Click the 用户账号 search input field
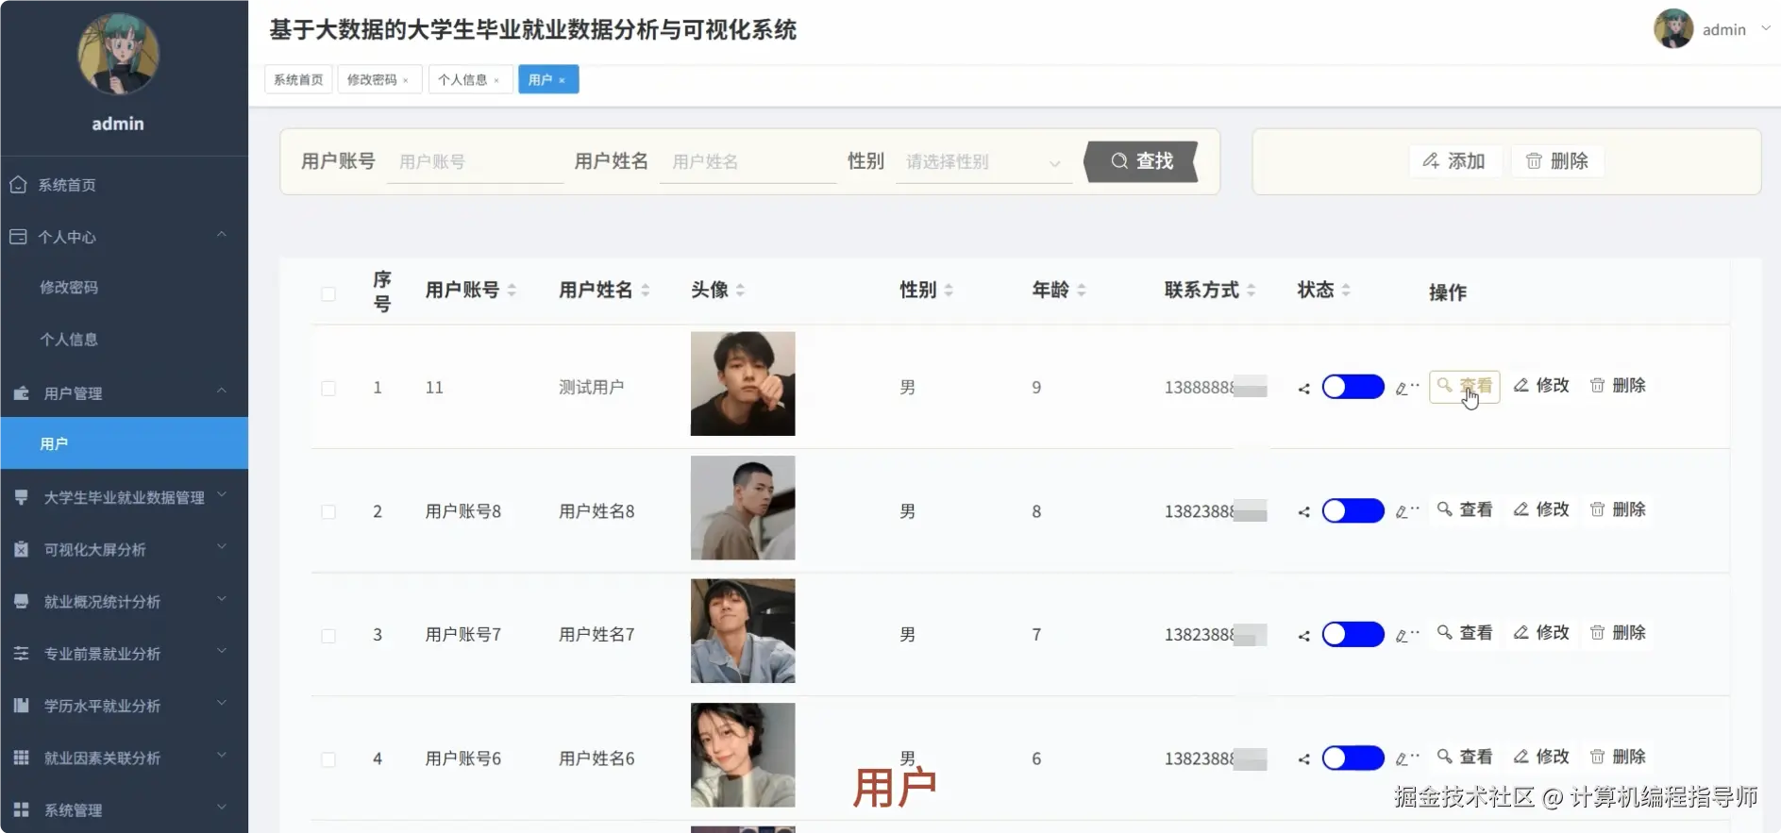The height and width of the screenshot is (833, 1781). coord(475,162)
